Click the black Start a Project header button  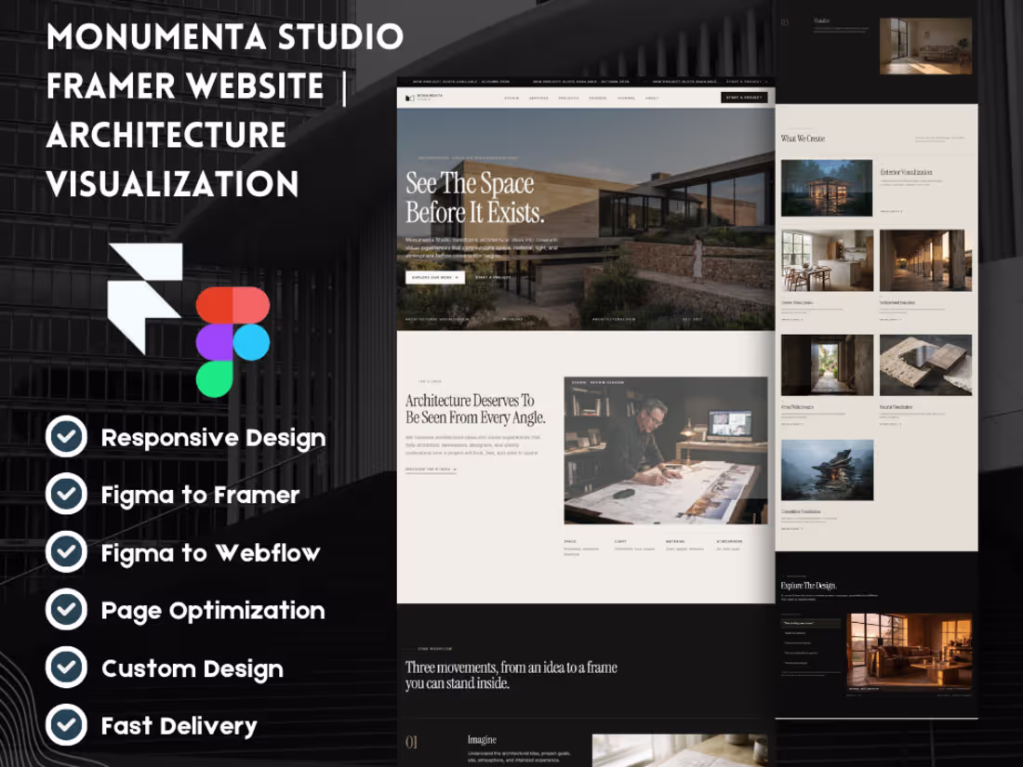(x=744, y=98)
